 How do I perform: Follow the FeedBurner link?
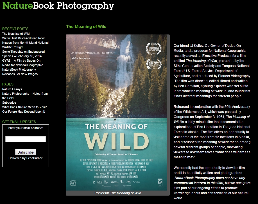(34, 158)
